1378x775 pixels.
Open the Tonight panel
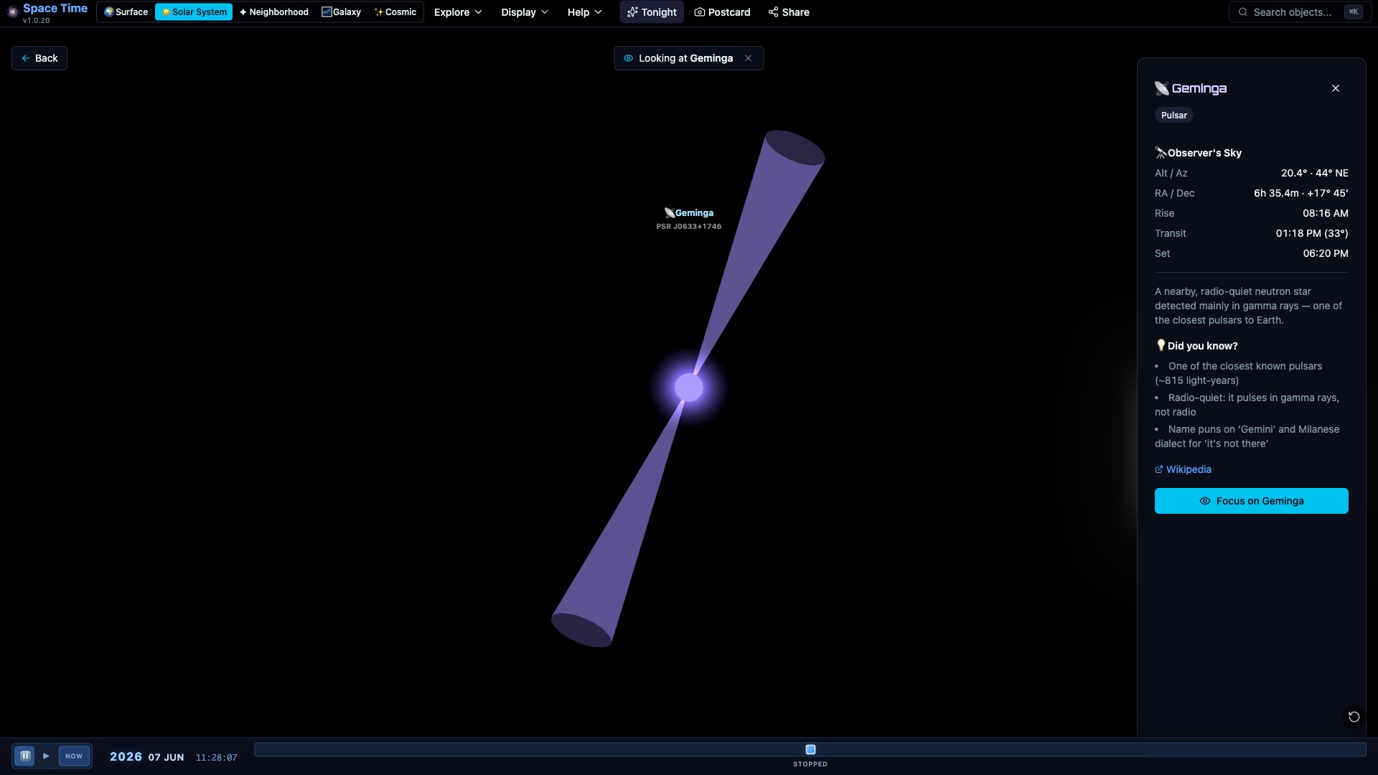[x=652, y=12]
